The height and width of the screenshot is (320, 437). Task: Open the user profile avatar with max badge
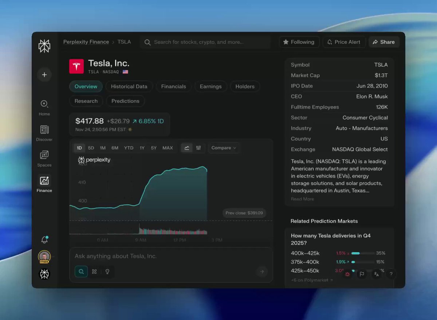(44, 257)
